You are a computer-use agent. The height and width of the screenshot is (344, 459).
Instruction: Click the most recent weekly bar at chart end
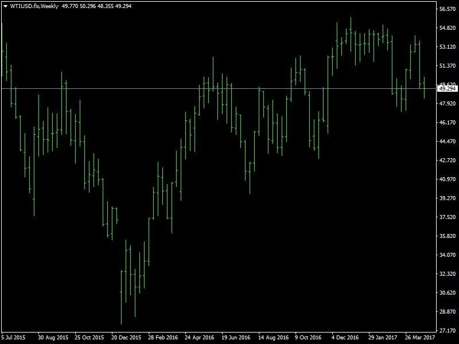coord(424,88)
